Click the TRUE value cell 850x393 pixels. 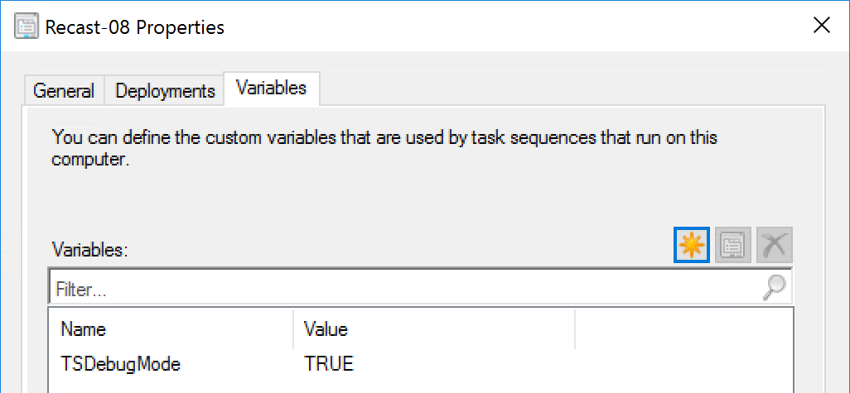(329, 364)
